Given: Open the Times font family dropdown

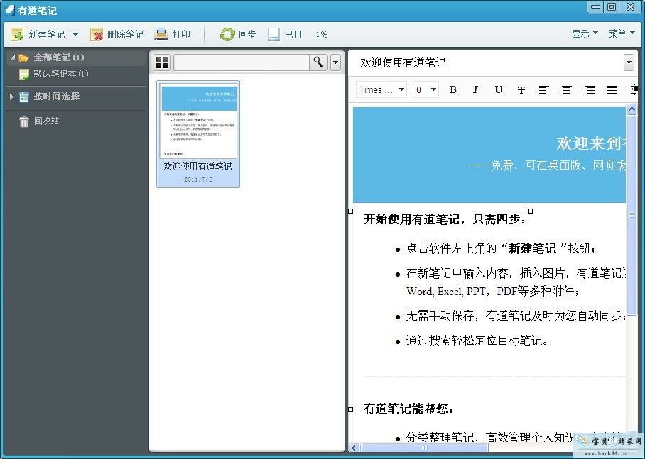Looking at the screenshot, I should coord(381,89).
